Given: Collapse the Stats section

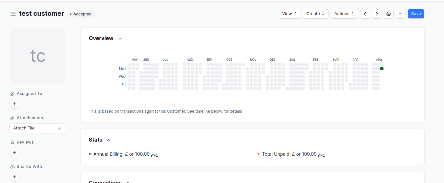Looking at the screenshot, I should (x=109, y=140).
